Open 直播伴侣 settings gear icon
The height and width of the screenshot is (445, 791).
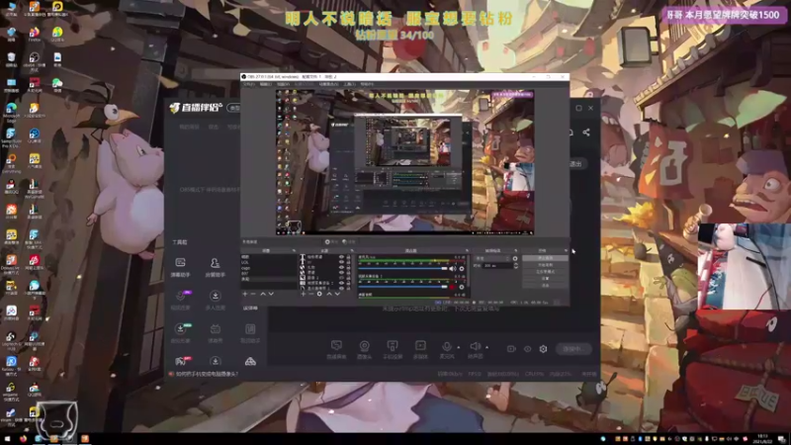tap(543, 349)
